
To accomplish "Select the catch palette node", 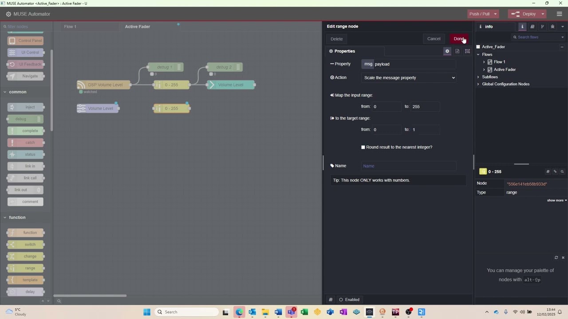I will (x=26, y=143).
